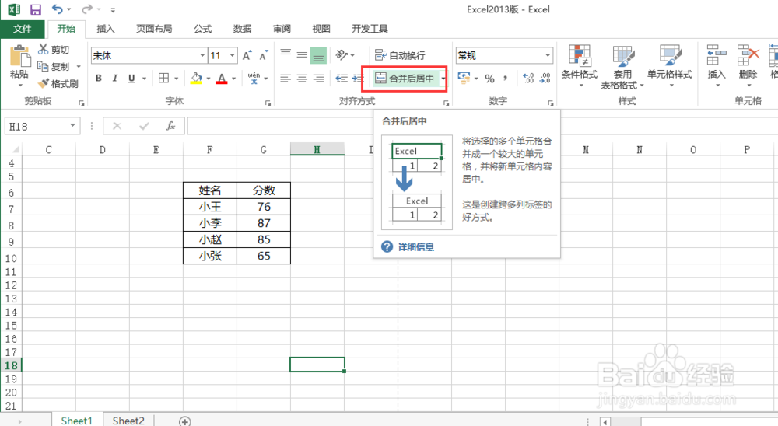Switch to the Insert (插入) tab
Image resolution: width=778 pixels, height=426 pixels.
(105, 29)
